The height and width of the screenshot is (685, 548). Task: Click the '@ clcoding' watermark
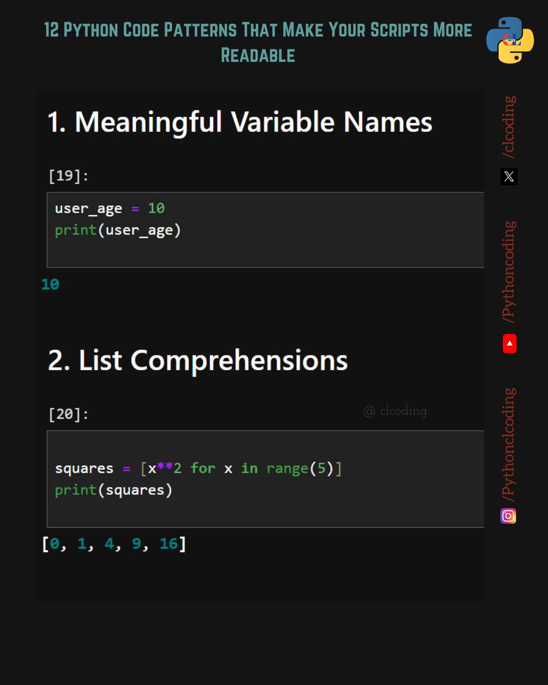(395, 410)
